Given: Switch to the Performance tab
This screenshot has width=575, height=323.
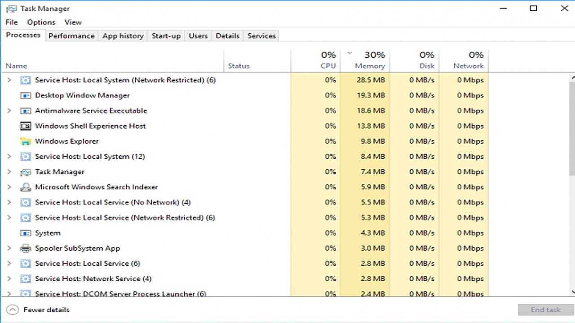Looking at the screenshot, I should point(71,36).
